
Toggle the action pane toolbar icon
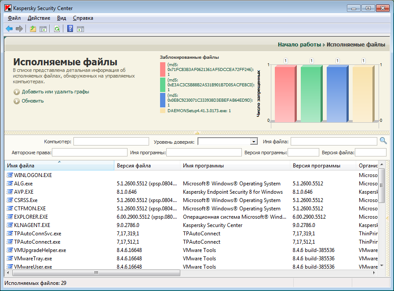click(80, 29)
